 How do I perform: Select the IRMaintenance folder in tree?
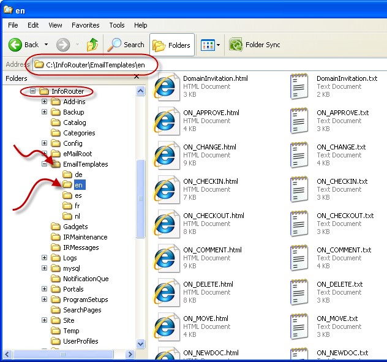tap(79, 237)
